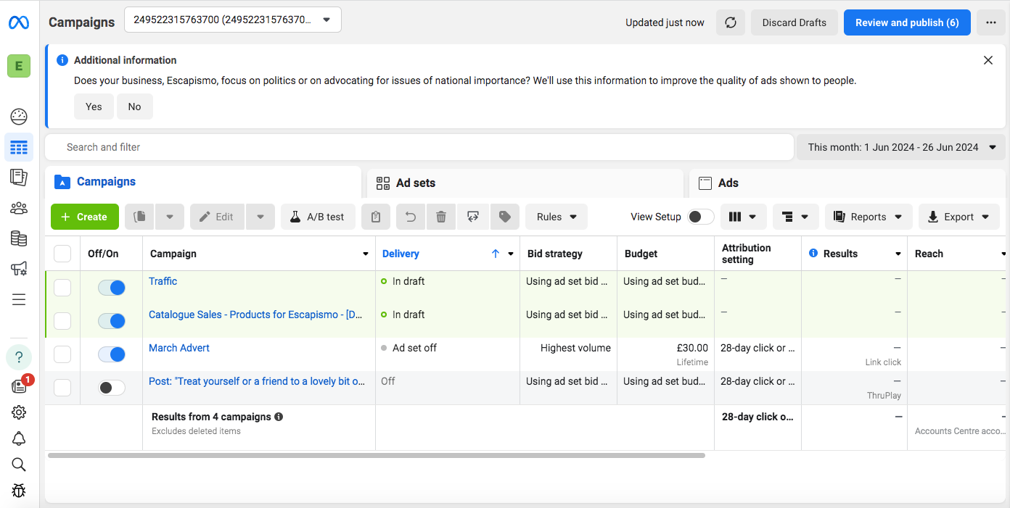Image resolution: width=1010 pixels, height=508 pixels.
Task: Open the Settings gear icon
Action: coord(19,412)
